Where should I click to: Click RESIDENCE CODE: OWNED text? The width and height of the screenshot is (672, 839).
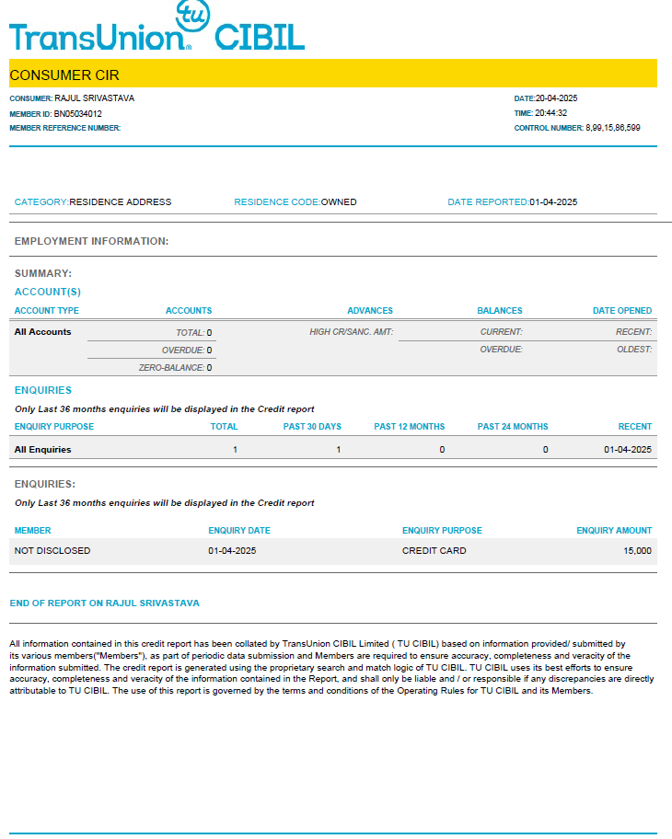click(x=295, y=202)
